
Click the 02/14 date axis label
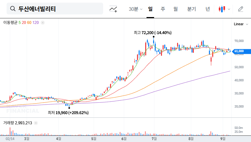(x=10, y=139)
